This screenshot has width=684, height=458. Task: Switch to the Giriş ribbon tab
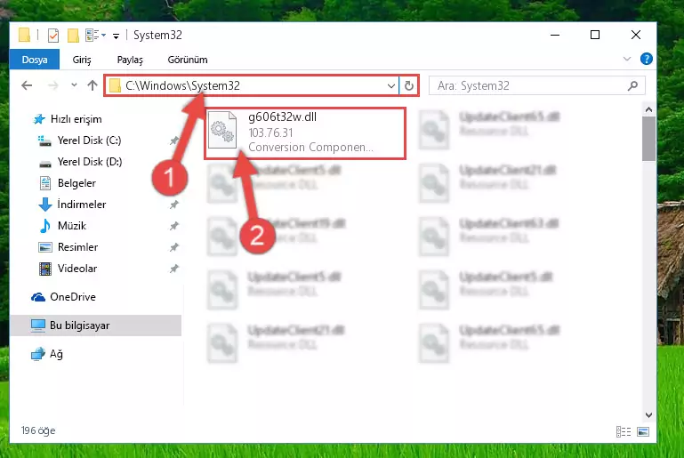tap(82, 60)
